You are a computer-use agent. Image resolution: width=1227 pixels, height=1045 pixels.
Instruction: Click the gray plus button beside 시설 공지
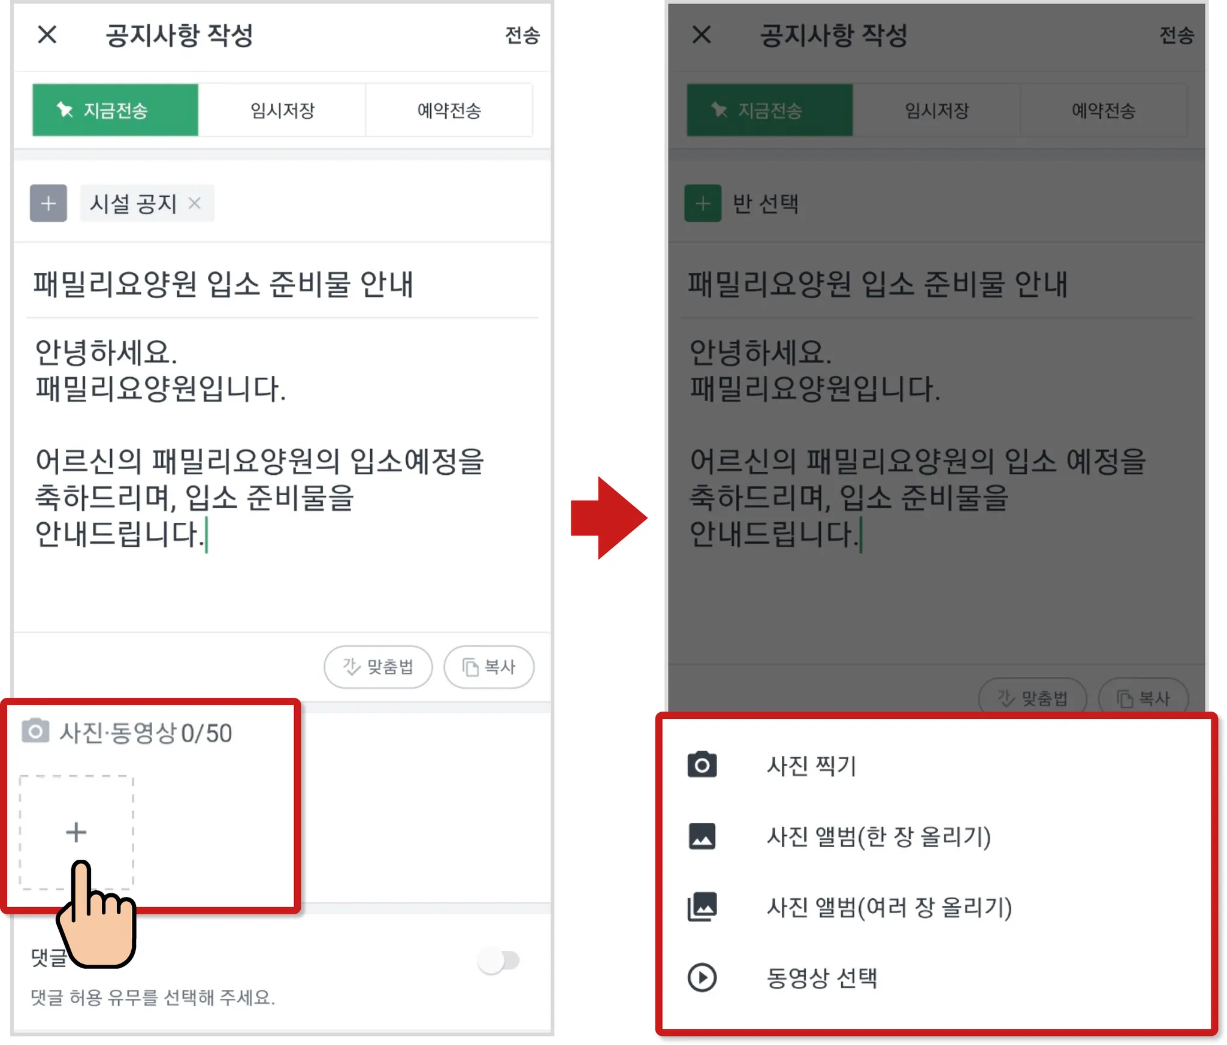coord(49,203)
